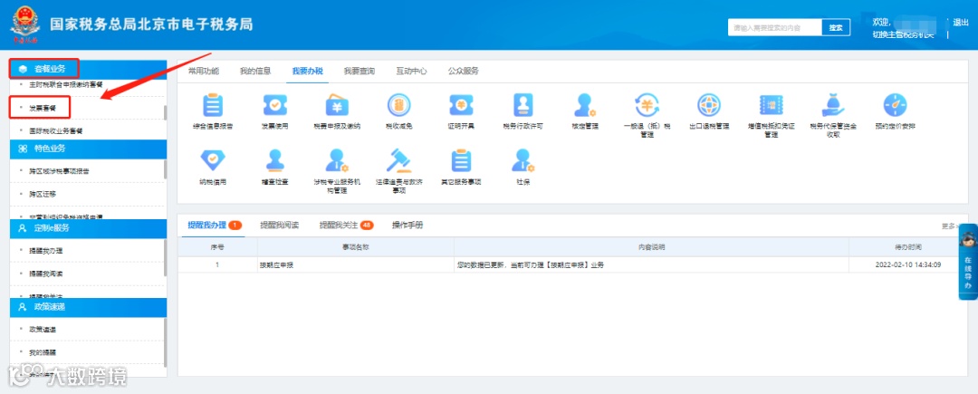Viewport: 978px width, 394px height.
Task: Open 预约定价安排 compass icon
Action: coord(895,105)
